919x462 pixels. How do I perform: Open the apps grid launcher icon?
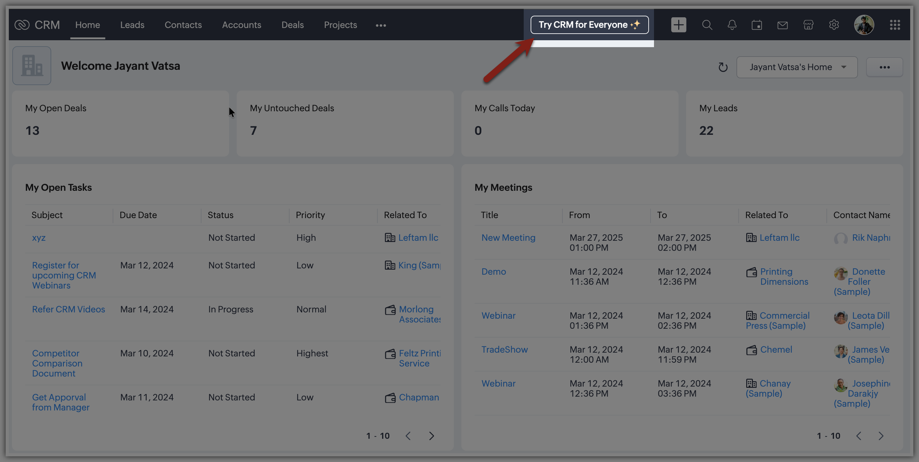click(895, 25)
